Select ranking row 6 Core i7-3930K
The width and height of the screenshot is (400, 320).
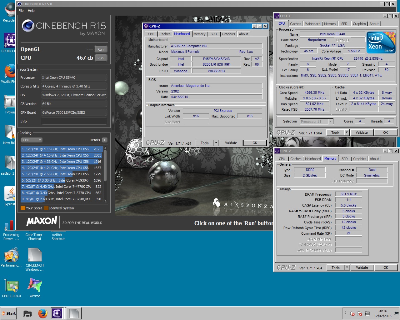tap(62, 180)
